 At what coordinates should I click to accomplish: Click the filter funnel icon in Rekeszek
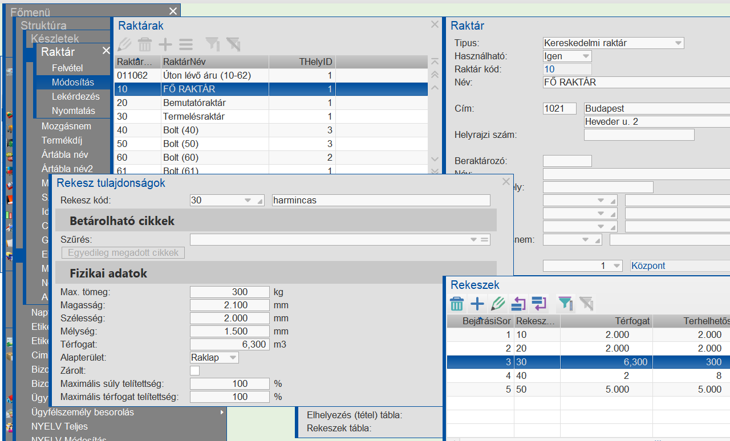click(x=565, y=304)
